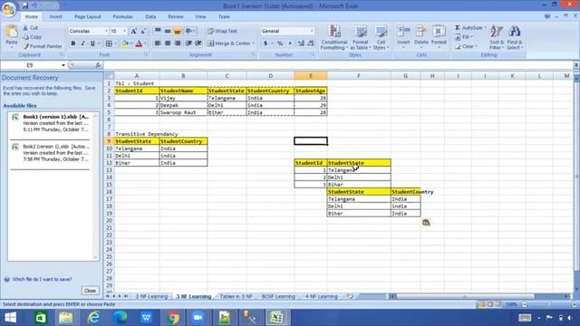Click the Delete cells icon

[420, 32]
